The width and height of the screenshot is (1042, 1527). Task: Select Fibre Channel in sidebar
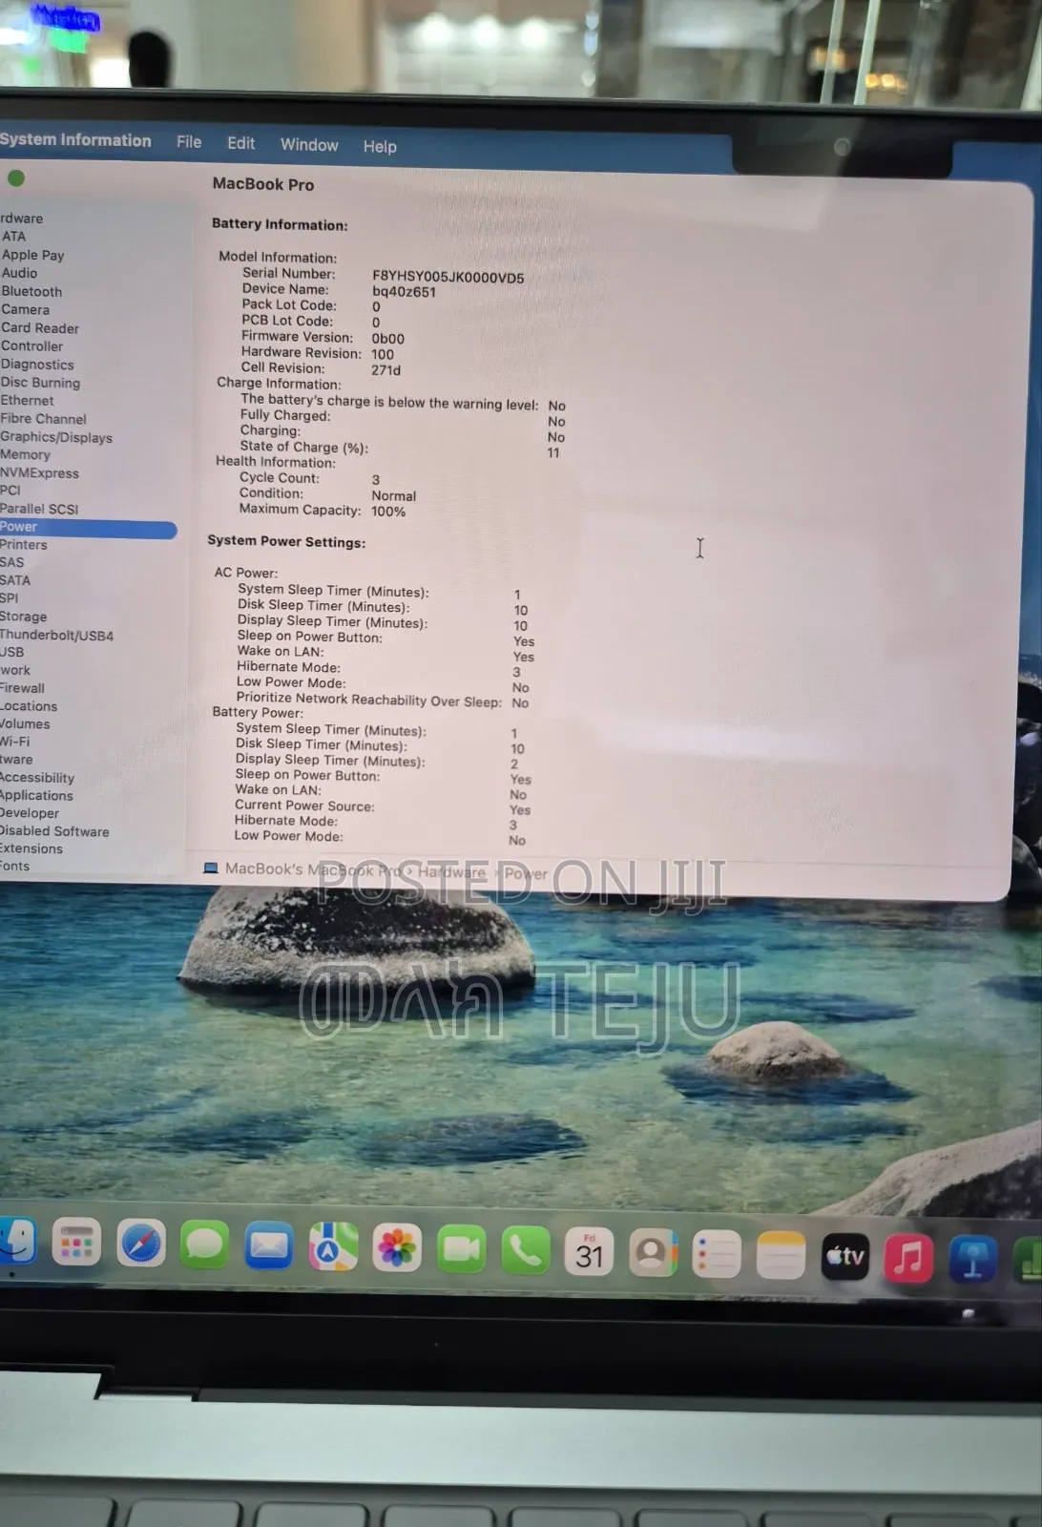(43, 418)
